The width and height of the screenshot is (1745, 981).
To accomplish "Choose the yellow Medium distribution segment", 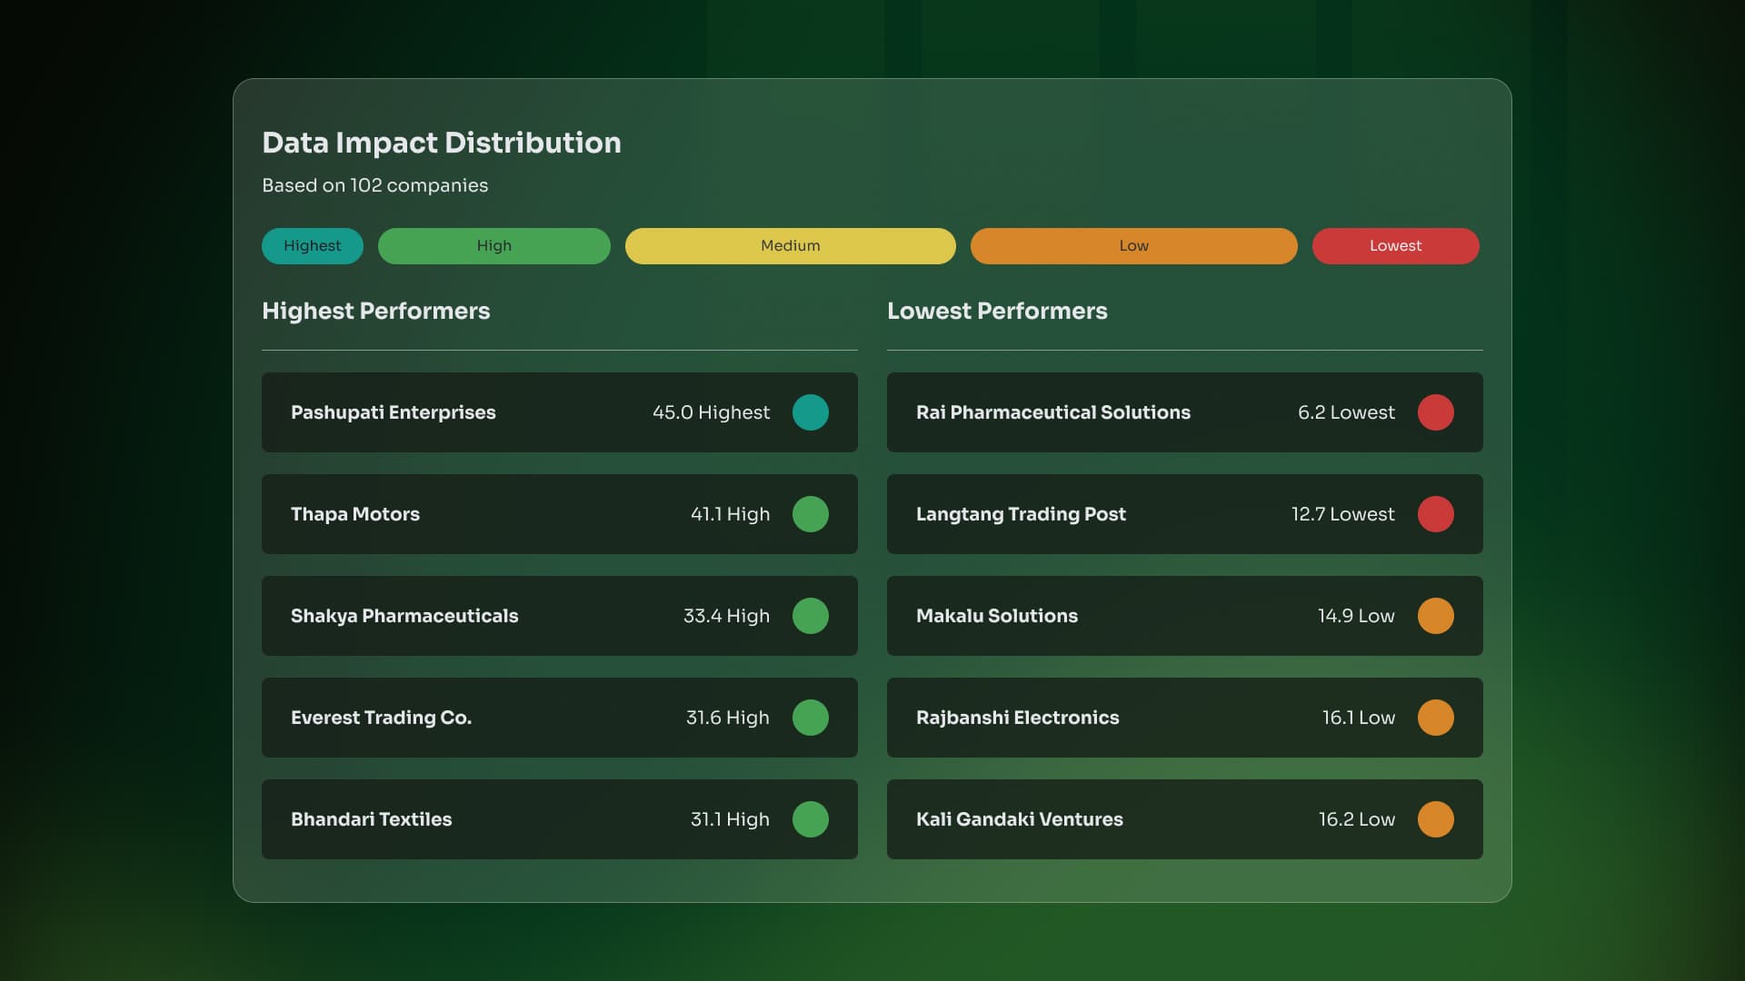I will pyautogui.click(x=791, y=246).
